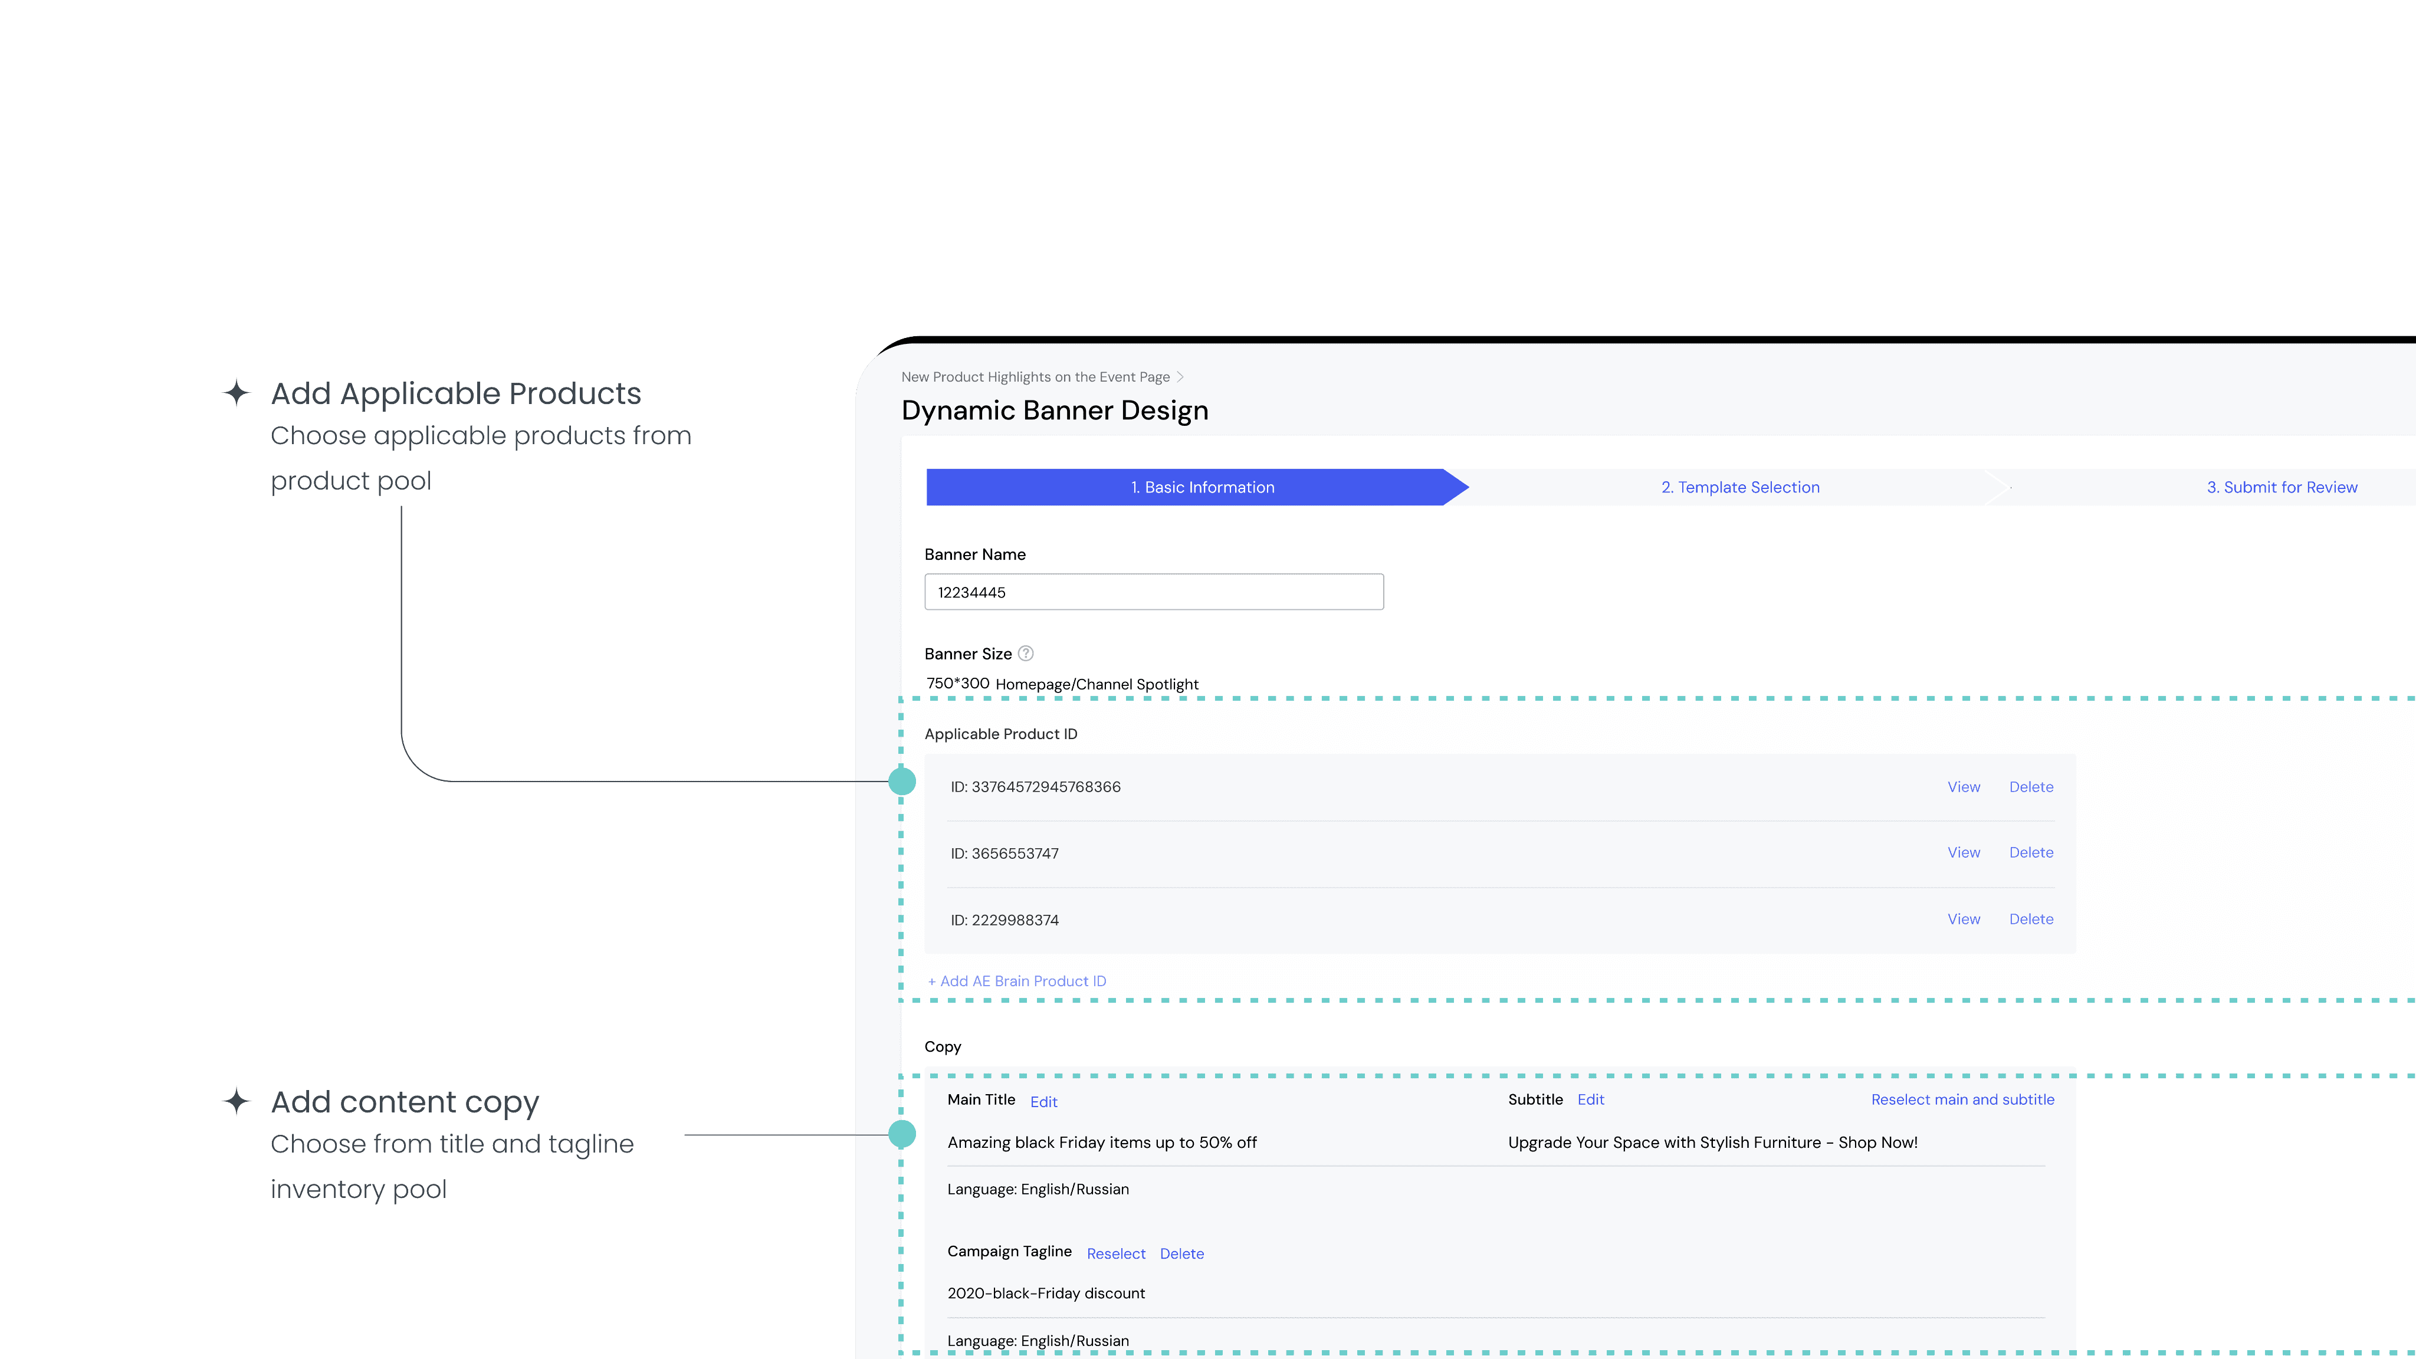
Task: Click Language: English/Russian under Main Title
Action: click(x=1038, y=1189)
